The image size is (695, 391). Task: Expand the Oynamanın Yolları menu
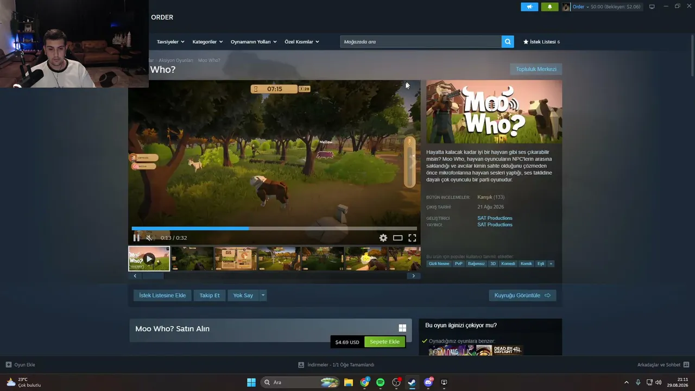(254, 42)
